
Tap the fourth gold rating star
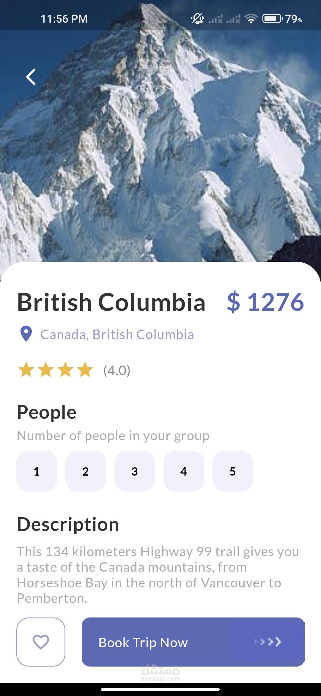coord(85,370)
